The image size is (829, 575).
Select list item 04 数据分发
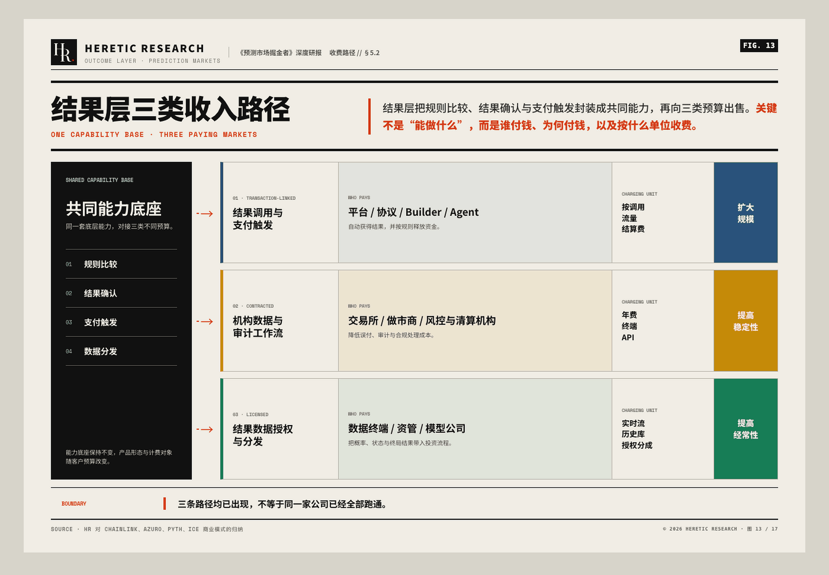[121, 351]
